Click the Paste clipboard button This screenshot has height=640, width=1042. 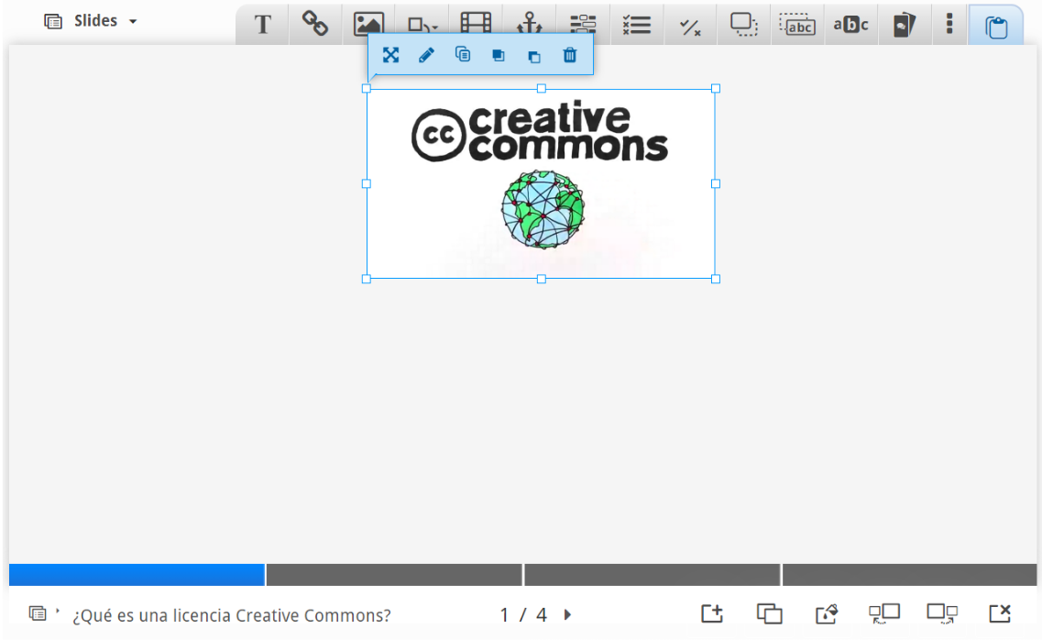click(x=995, y=26)
